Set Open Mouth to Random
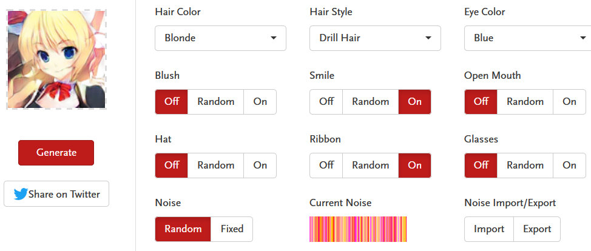The height and width of the screenshot is (251, 591). (x=525, y=102)
